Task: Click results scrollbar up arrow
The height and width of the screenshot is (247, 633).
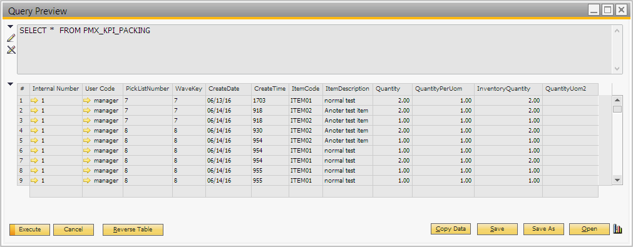Action: (617, 100)
